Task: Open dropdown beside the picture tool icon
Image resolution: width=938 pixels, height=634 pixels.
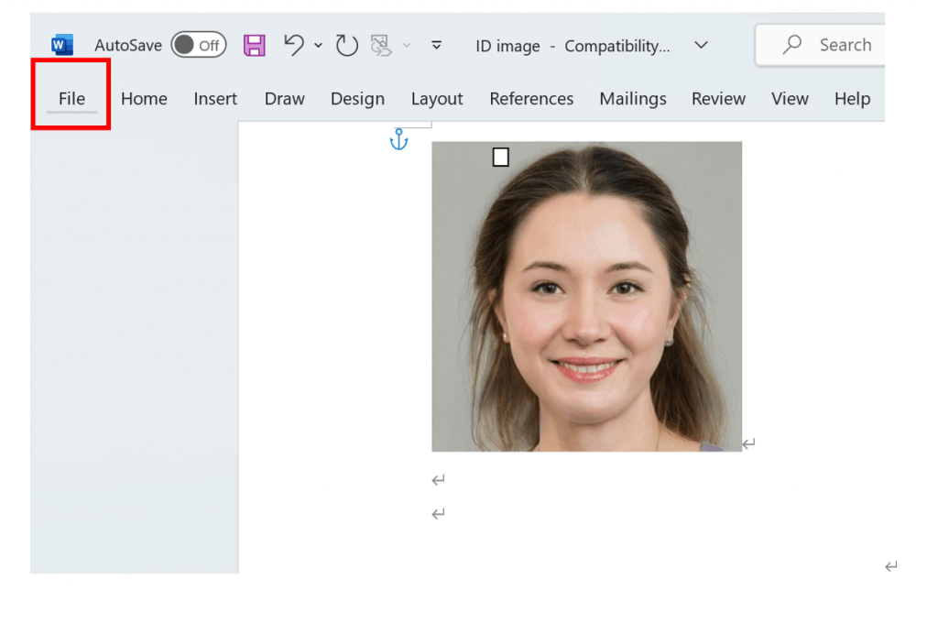Action: 407,46
